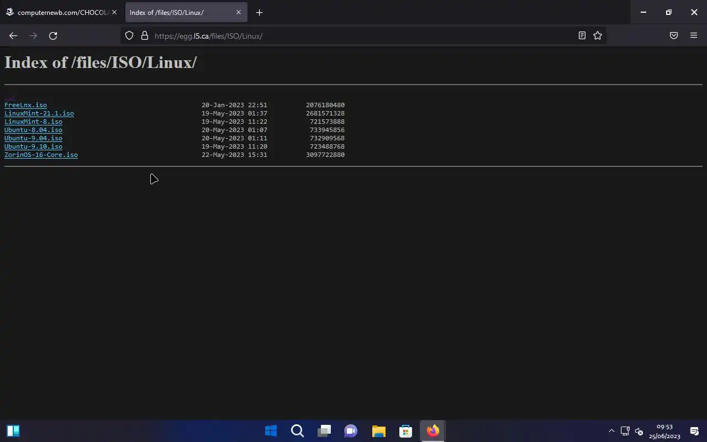The height and width of the screenshot is (442, 707).
Task: Download Ubuntu-9.10.iso
Action: pyautogui.click(x=33, y=146)
